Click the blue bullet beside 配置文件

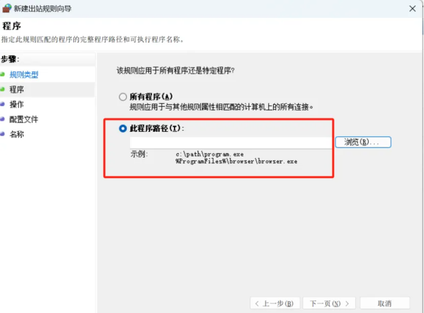tap(3, 119)
